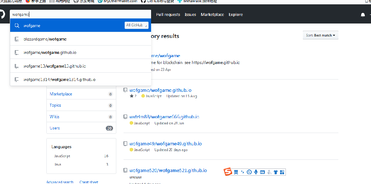Click the Cheat sheet link
371x184 pixels.
[x=89, y=182]
